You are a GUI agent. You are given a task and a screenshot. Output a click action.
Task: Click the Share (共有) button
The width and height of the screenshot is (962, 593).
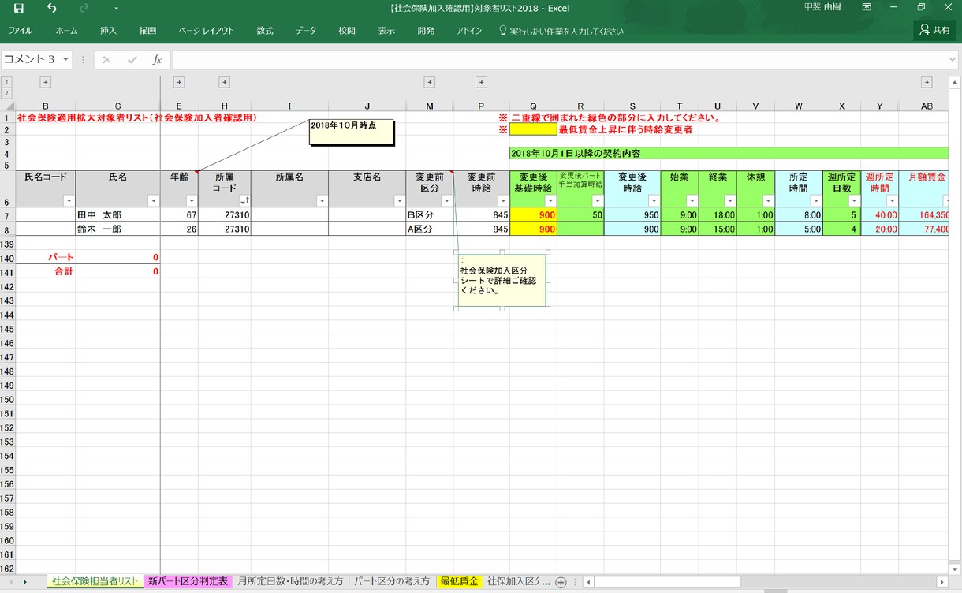tap(934, 31)
